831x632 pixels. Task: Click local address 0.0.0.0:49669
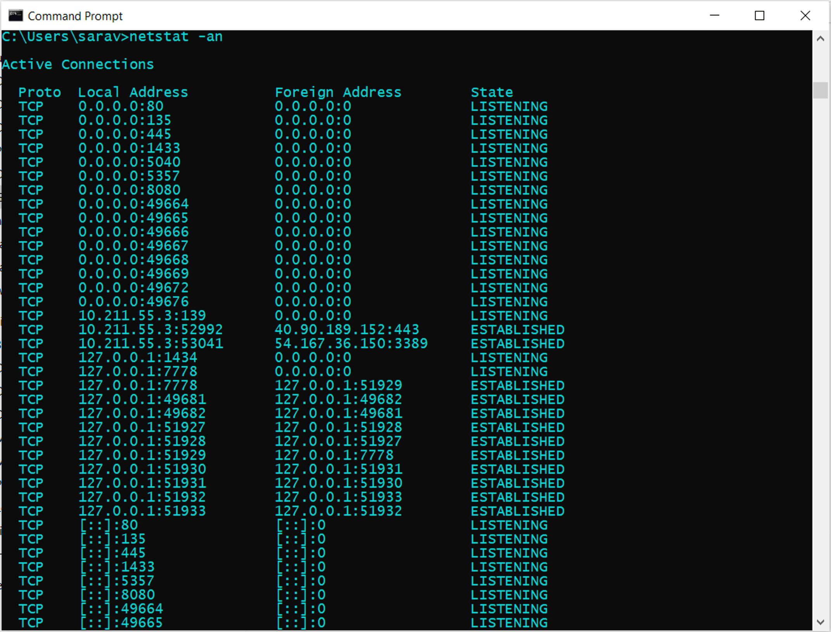[x=133, y=274]
